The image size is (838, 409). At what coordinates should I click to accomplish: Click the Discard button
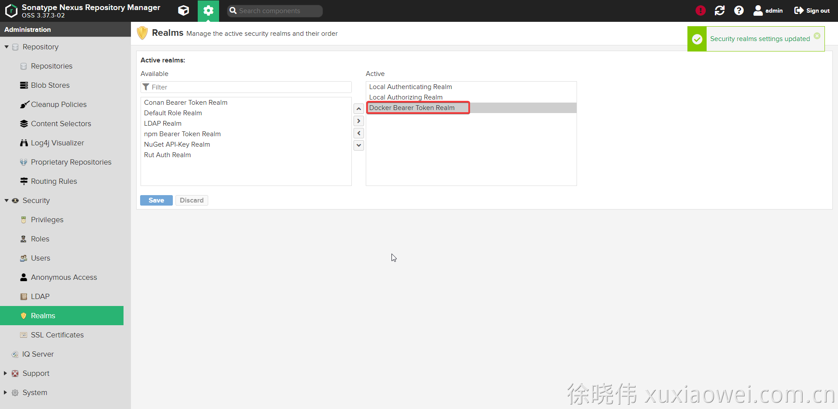click(x=192, y=200)
